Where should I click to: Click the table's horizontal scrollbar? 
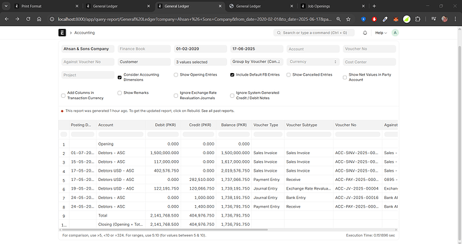pos(165,229)
